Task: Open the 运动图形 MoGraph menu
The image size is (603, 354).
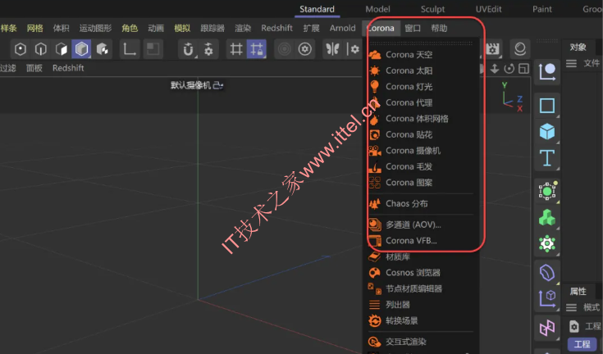Action: [x=95, y=28]
